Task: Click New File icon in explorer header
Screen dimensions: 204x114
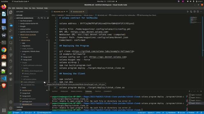Action: (39, 18)
